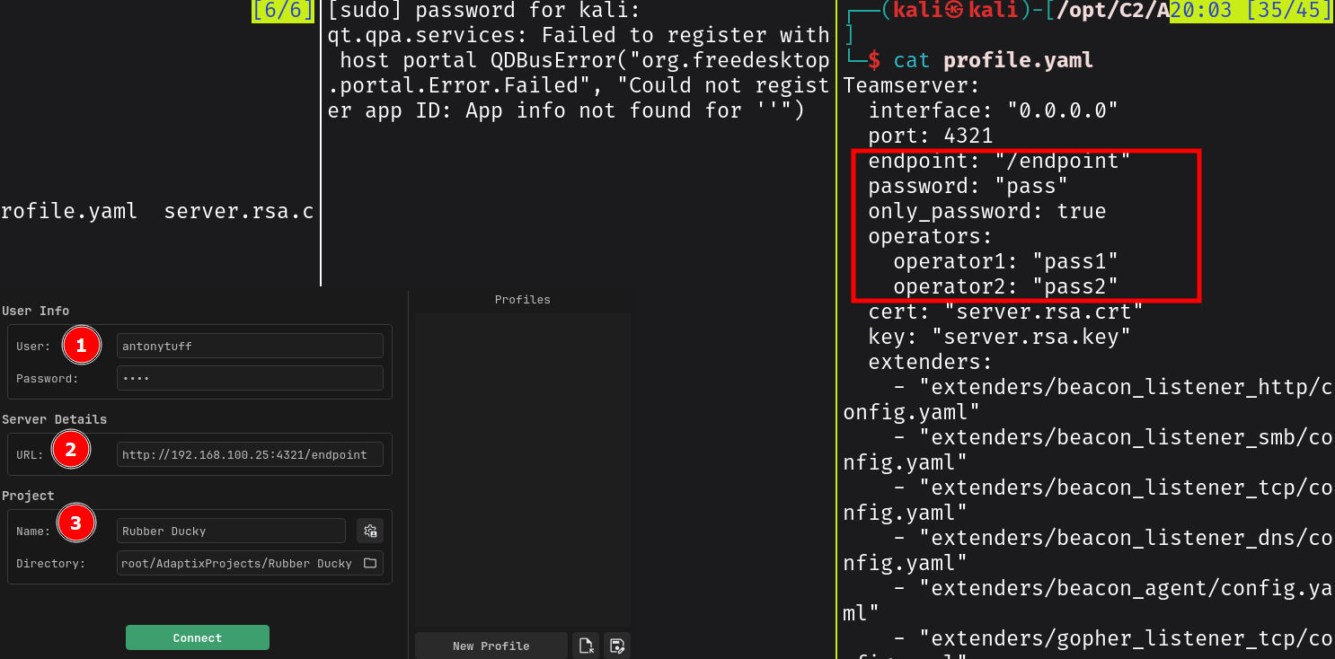Click the [6/6] indicator in left pane

283,11
